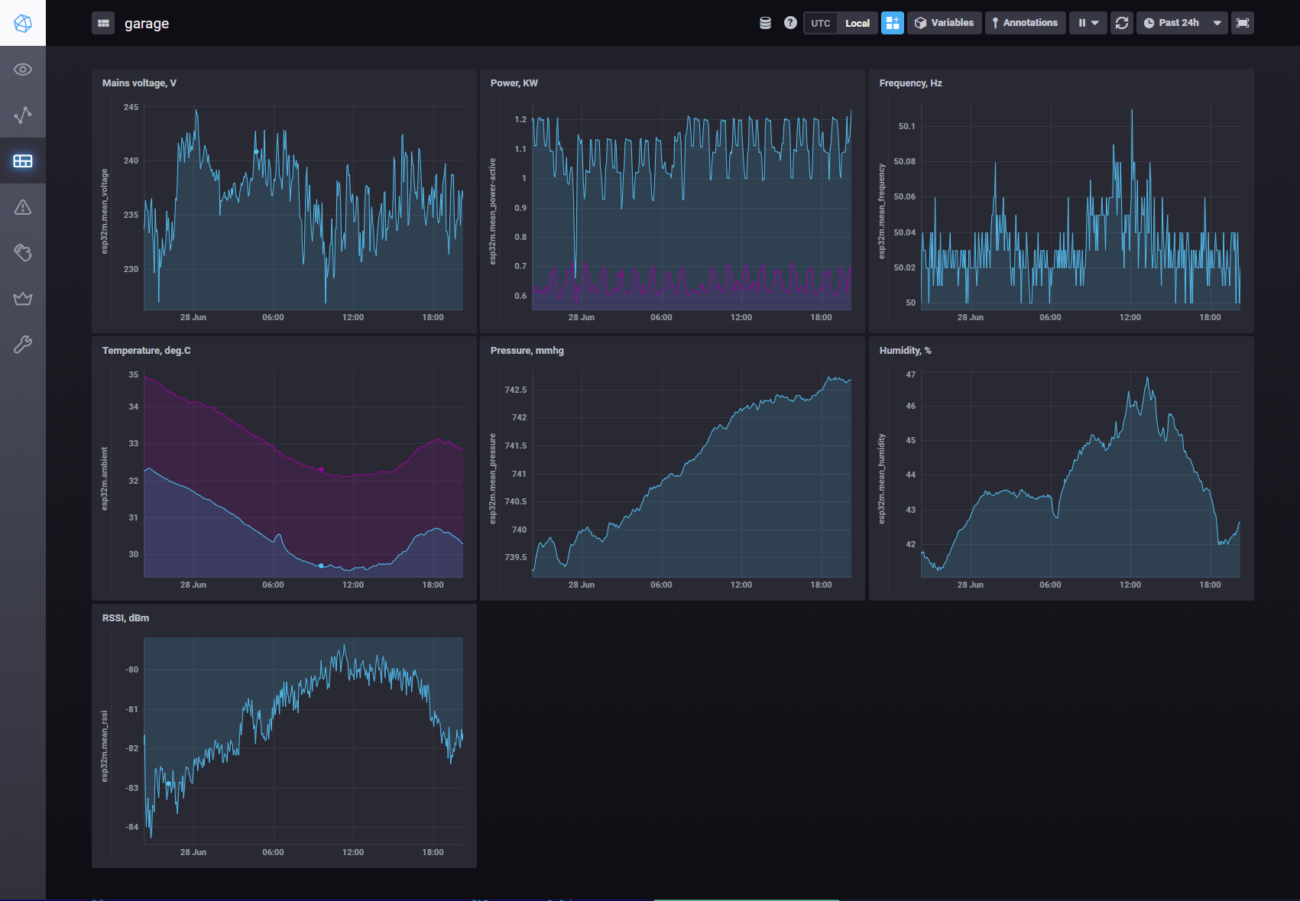Image resolution: width=1300 pixels, height=901 pixels.
Task: Open the InfluxData logo home
Action: coord(23,23)
